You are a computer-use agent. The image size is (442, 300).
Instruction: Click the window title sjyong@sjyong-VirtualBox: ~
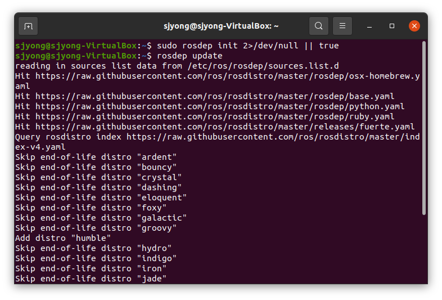click(x=221, y=26)
